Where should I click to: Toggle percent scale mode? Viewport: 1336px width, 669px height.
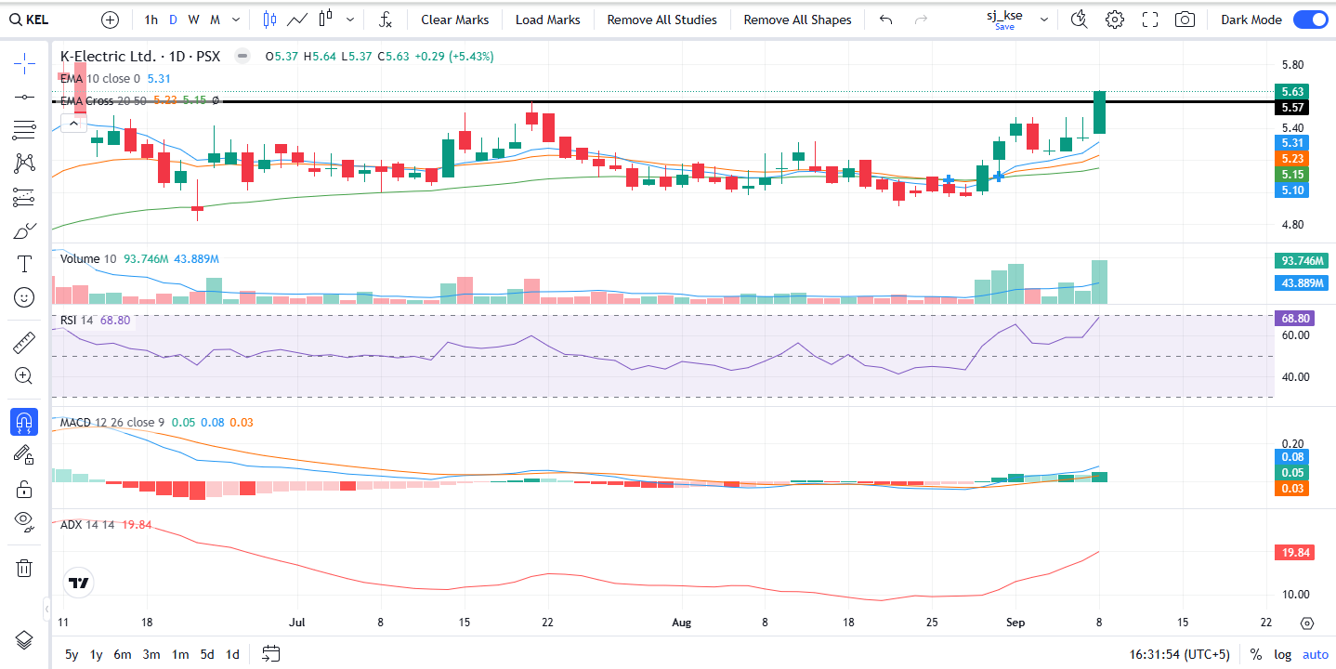[1256, 654]
